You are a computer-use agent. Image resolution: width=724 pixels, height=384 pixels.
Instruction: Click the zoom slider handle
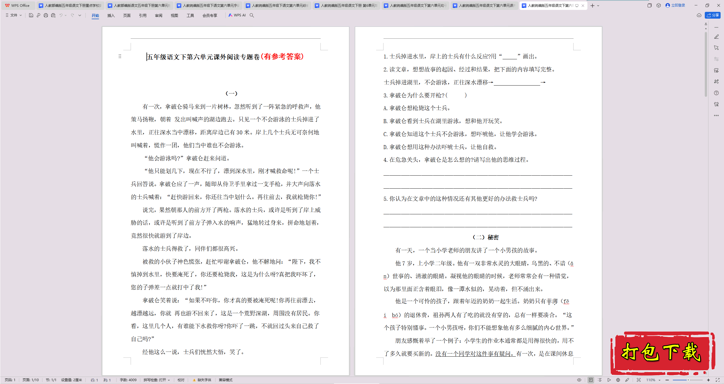pyautogui.click(x=688, y=380)
